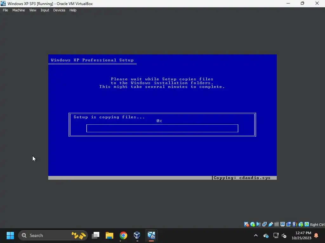The image size is (325, 243).
Task: Click the CPU virtualization V indicator
Action: (x=295, y=224)
